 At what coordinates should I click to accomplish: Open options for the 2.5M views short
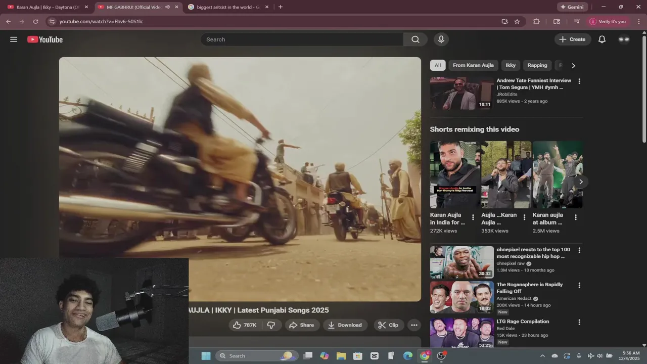pos(575,217)
